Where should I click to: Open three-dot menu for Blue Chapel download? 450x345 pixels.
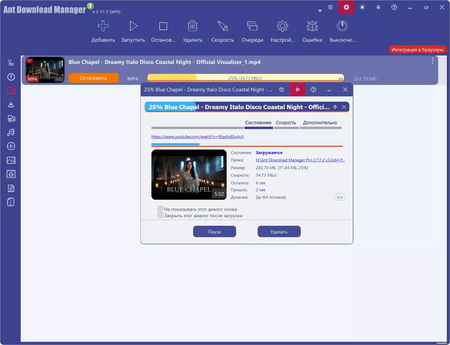(x=433, y=61)
